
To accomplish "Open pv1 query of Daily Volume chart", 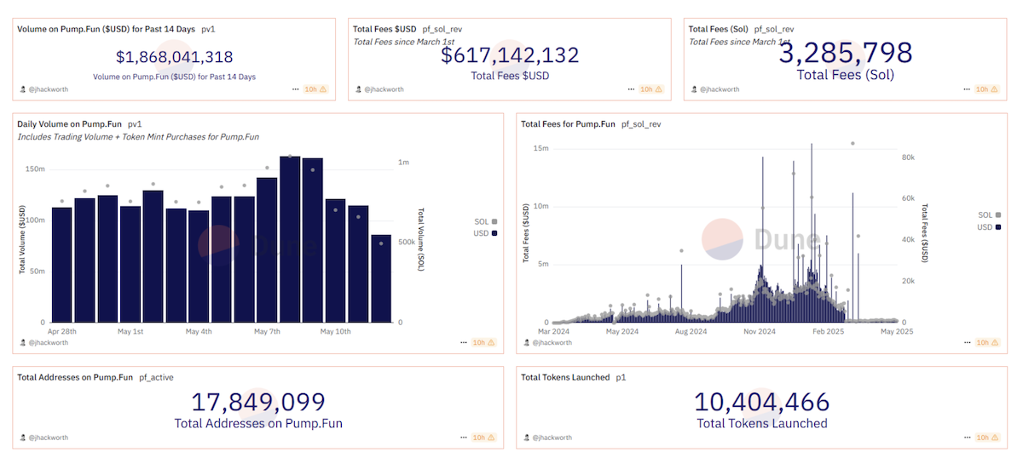I will 135,124.
